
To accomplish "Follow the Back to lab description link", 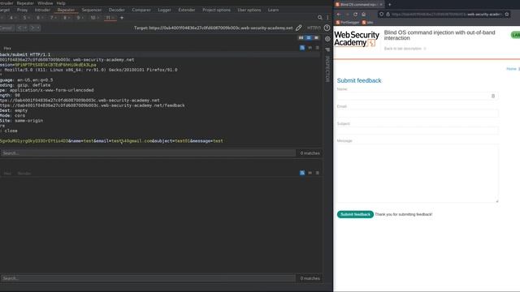I will pos(403,49).
